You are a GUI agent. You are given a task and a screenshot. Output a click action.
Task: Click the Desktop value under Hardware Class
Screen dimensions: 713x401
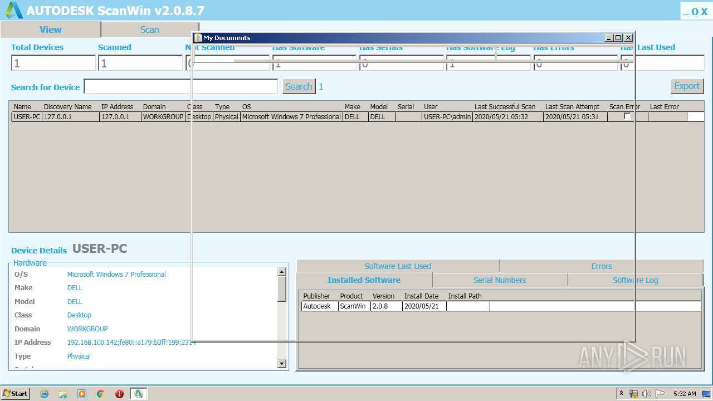pos(79,315)
